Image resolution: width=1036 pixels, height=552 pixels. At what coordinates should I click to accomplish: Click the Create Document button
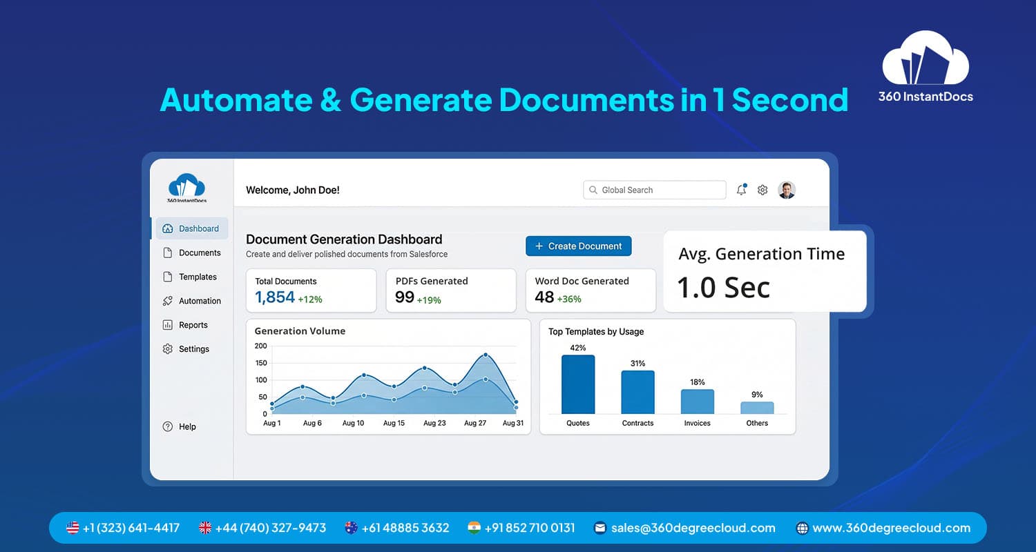[x=578, y=246]
